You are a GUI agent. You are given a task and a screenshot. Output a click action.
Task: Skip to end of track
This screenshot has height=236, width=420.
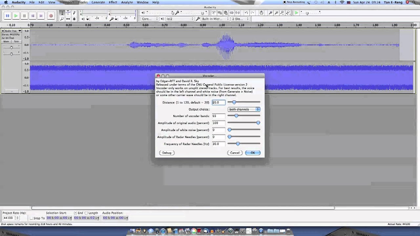tap(41, 15)
